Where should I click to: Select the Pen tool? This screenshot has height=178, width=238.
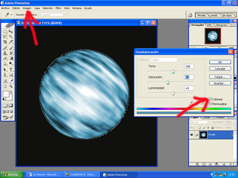pos(5,75)
